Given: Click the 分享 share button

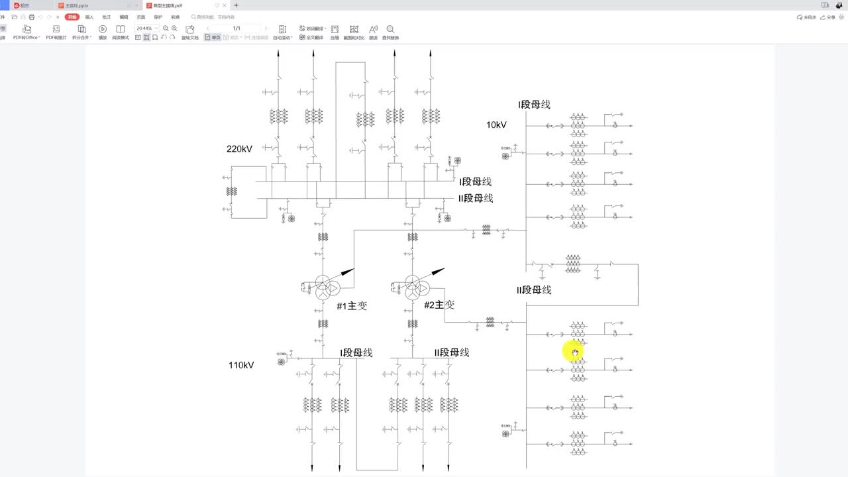Looking at the screenshot, I should click(828, 17).
